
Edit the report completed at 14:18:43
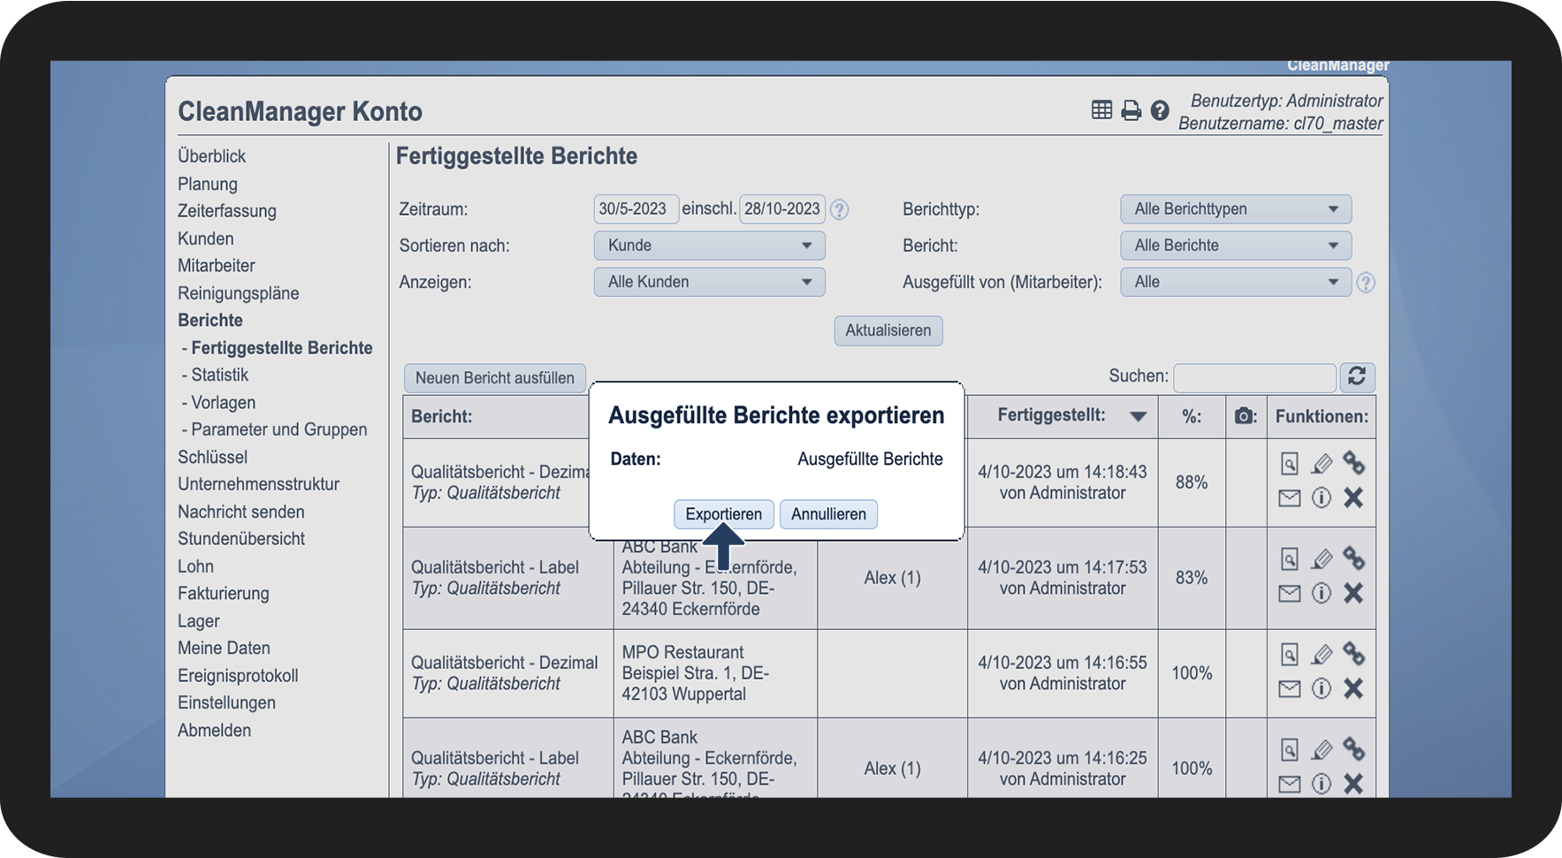point(1322,463)
